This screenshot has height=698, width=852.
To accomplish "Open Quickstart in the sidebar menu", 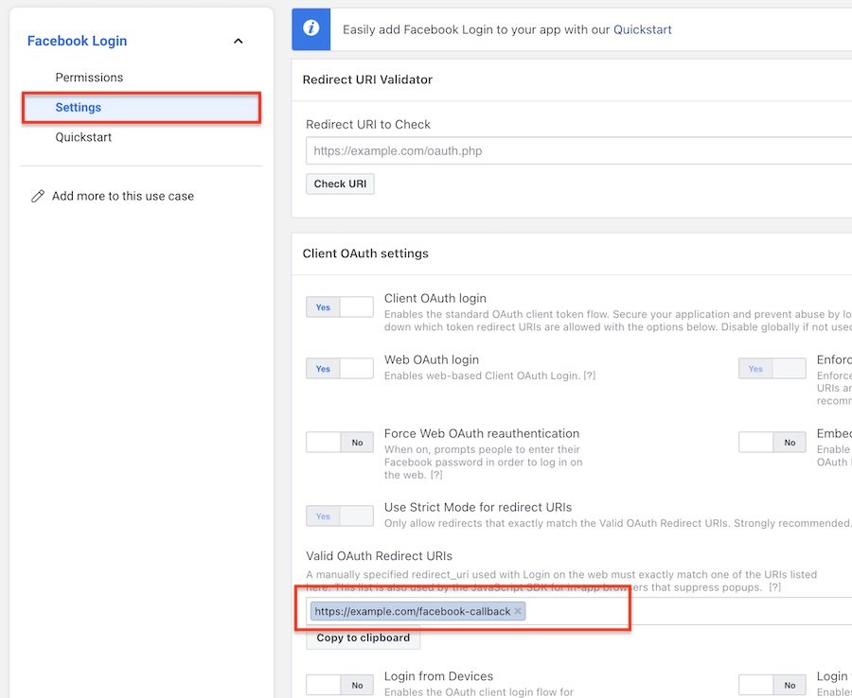I will pyautogui.click(x=83, y=137).
